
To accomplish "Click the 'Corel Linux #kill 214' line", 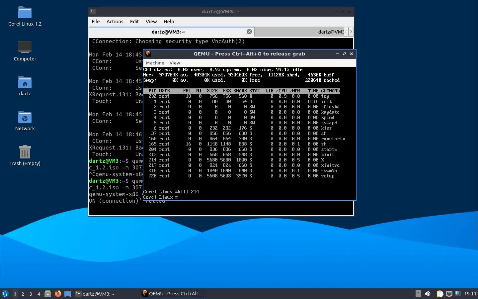I will pos(171,192).
